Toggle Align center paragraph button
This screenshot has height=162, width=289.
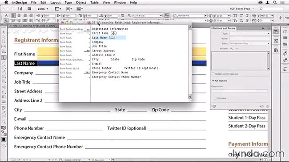(x=19, y=15)
